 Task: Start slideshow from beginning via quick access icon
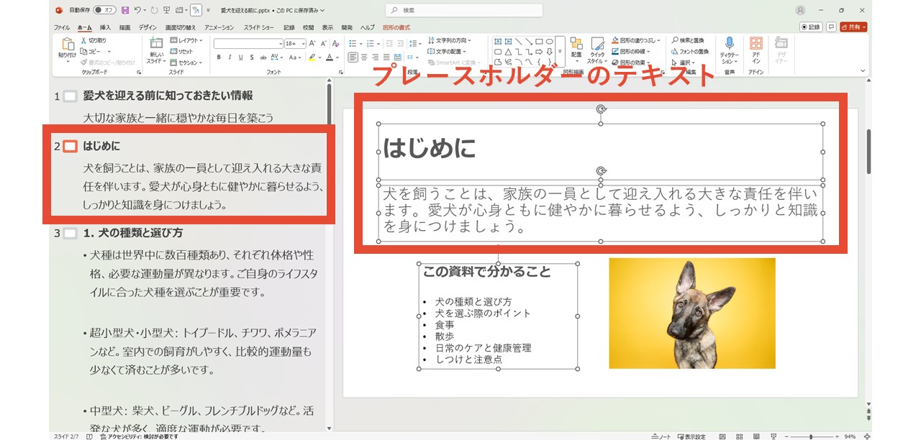point(167,10)
